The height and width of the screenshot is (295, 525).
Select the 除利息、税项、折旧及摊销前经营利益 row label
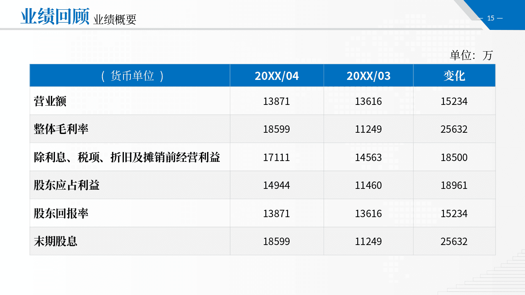[127, 157]
